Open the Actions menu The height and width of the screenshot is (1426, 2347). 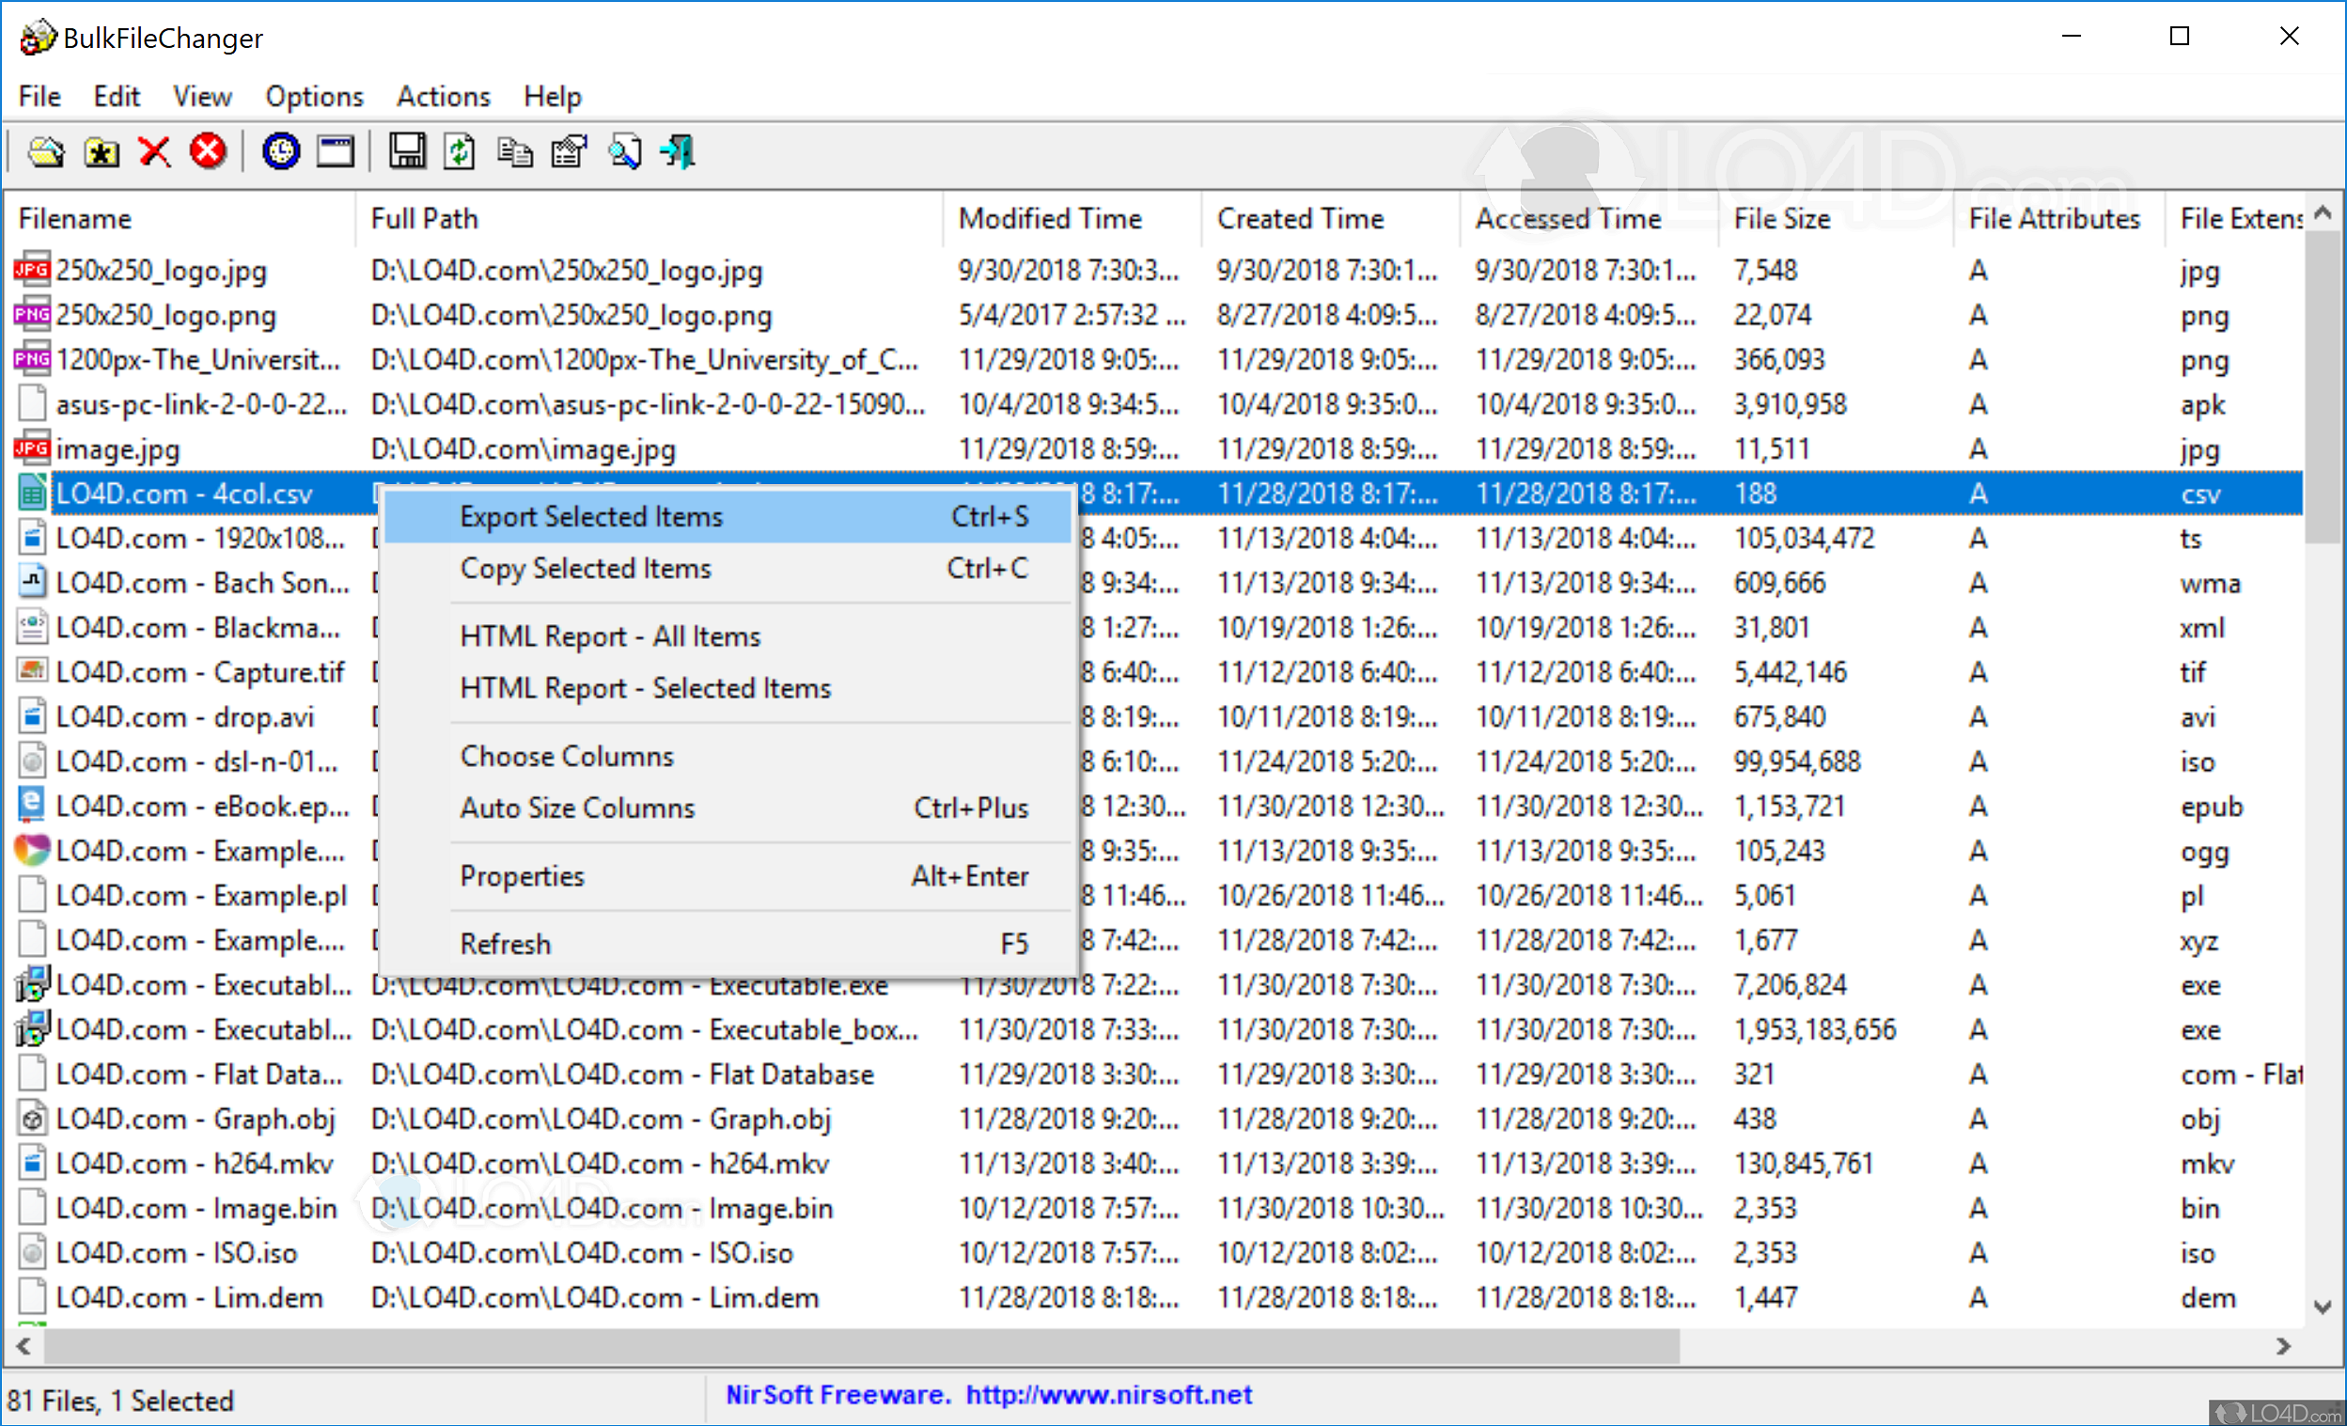pos(443,95)
